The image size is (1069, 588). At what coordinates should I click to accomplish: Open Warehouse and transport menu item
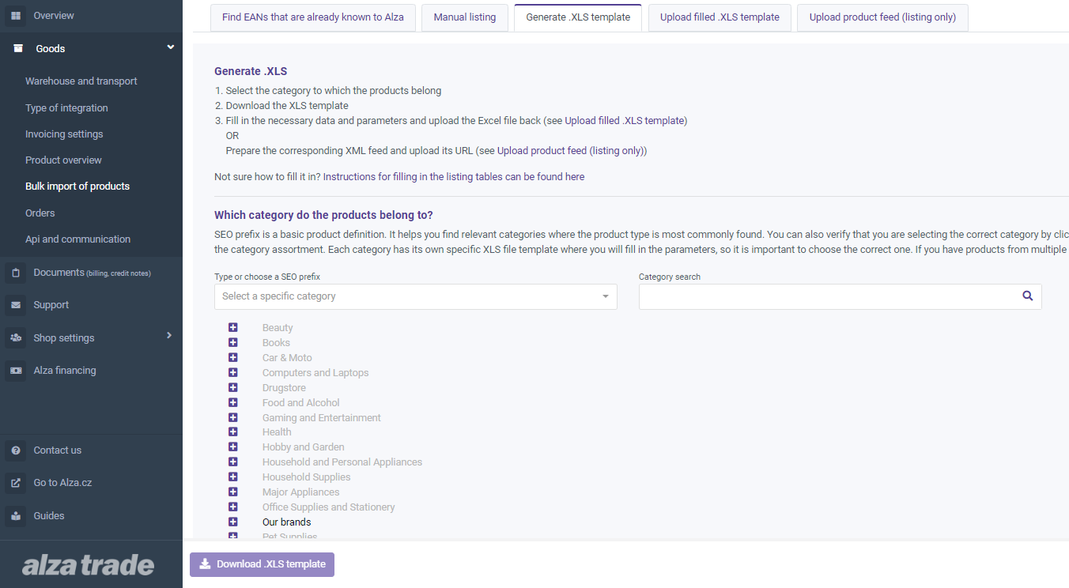(81, 81)
